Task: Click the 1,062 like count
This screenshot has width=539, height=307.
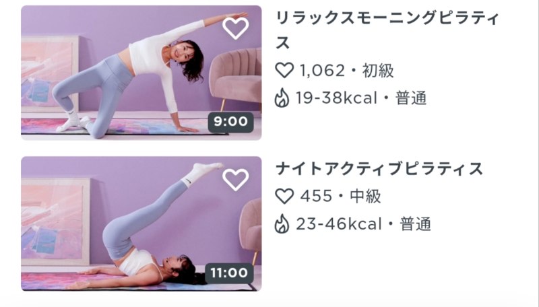Action: pos(322,71)
